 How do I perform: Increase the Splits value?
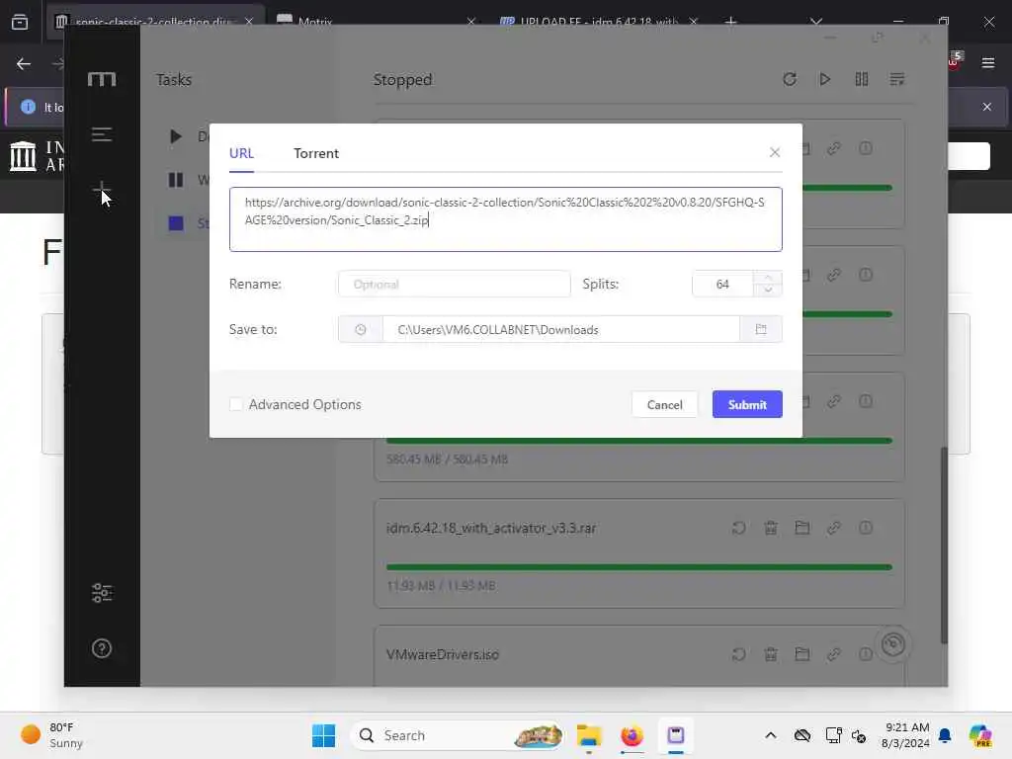[x=767, y=278]
